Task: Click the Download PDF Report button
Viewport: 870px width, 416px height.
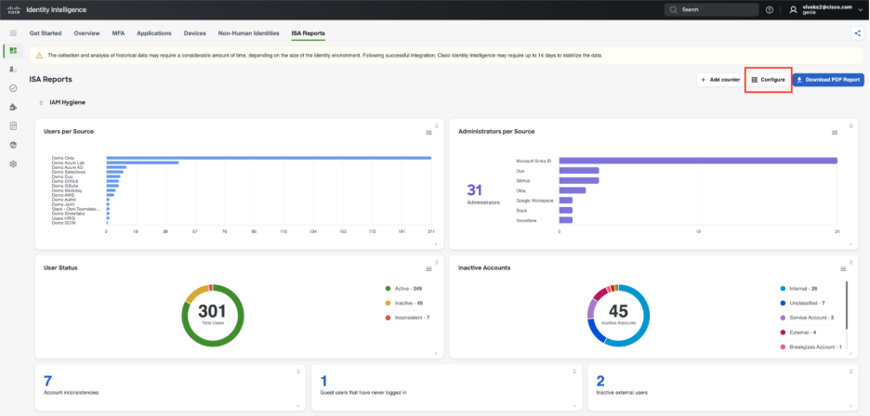Action: (x=828, y=80)
